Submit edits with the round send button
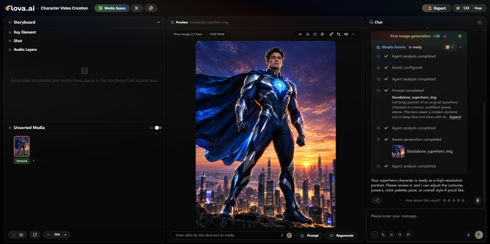 coord(289,235)
